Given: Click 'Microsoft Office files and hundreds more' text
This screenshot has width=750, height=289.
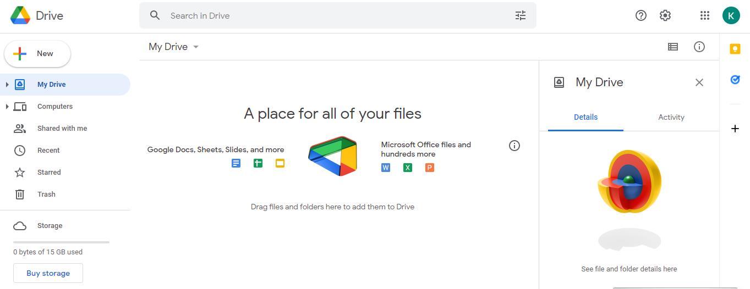Looking at the screenshot, I should tap(426, 149).
